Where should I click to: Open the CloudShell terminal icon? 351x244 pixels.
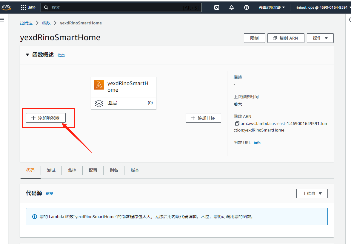(x=217, y=7)
